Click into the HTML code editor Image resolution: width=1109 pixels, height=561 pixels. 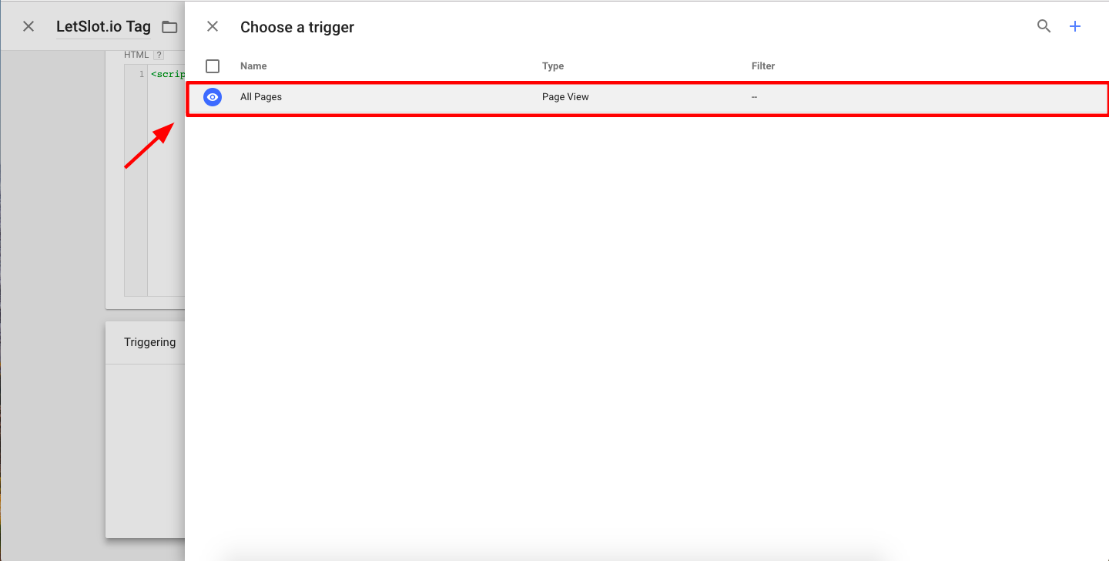click(166, 180)
